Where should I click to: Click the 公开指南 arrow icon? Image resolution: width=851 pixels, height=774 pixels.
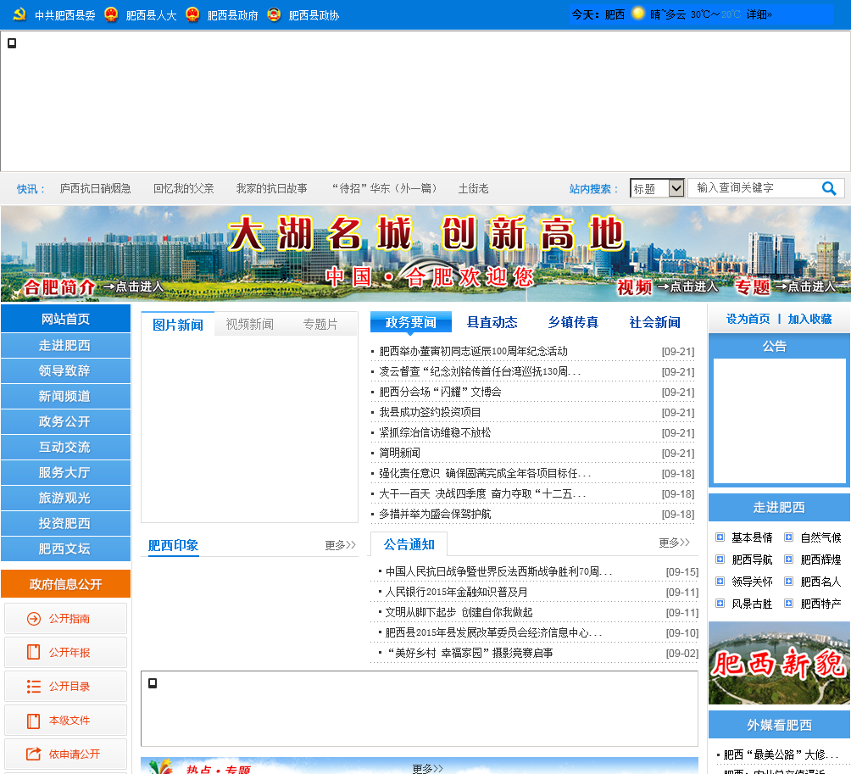click(x=34, y=619)
